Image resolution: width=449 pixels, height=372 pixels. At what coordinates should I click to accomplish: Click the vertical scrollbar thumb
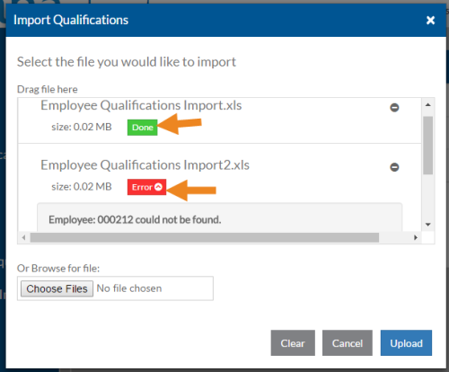coord(428,146)
